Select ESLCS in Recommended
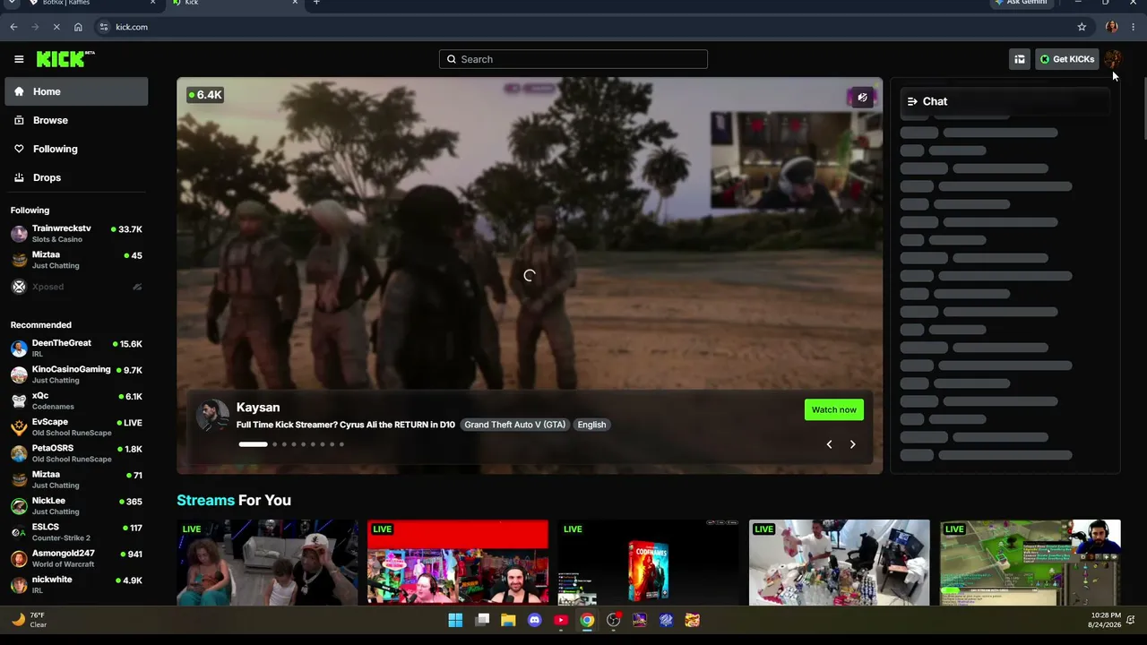Image resolution: width=1147 pixels, height=645 pixels. pyautogui.click(x=76, y=532)
